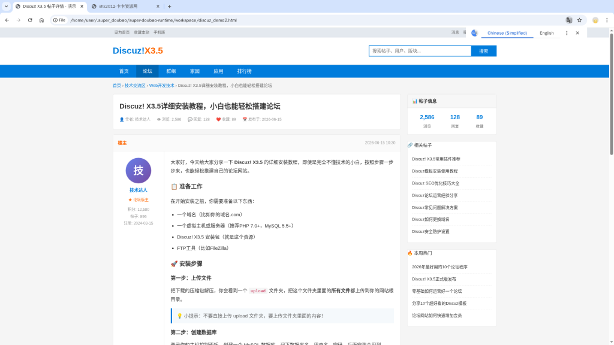Open 论坛网站如何快速增加会员 hot post

click(437, 316)
